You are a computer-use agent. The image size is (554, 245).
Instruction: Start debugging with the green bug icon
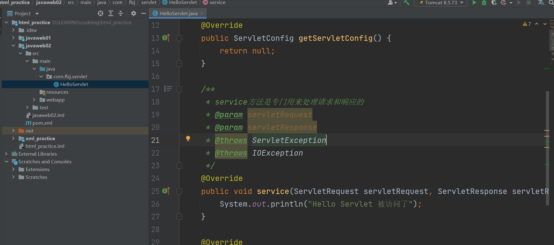(484, 3)
